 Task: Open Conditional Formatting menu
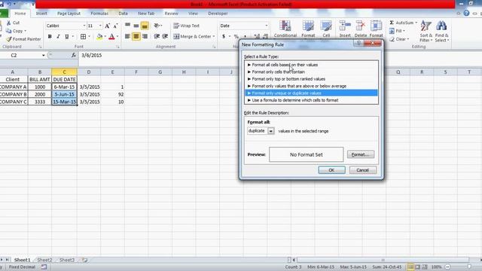(x=285, y=29)
